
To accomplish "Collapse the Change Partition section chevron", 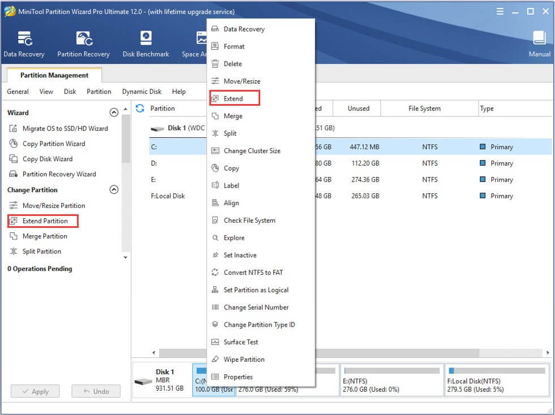I will [x=114, y=189].
